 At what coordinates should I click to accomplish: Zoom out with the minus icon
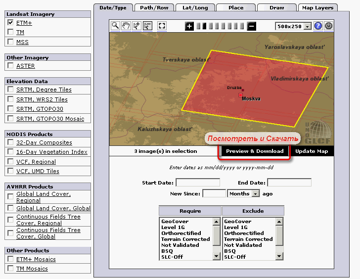[251, 26]
